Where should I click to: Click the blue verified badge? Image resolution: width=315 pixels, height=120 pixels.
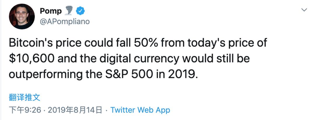tap(80, 11)
